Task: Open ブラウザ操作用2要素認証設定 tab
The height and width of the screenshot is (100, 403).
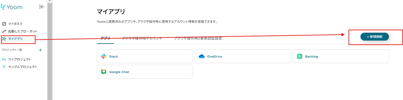Action: (x=198, y=38)
